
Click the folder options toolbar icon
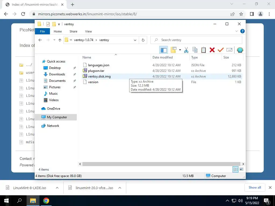(x=174, y=50)
